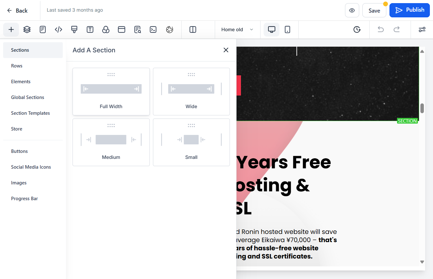This screenshot has height=279, width=433.
Task: Publish the page
Action: pyautogui.click(x=410, y=10)
